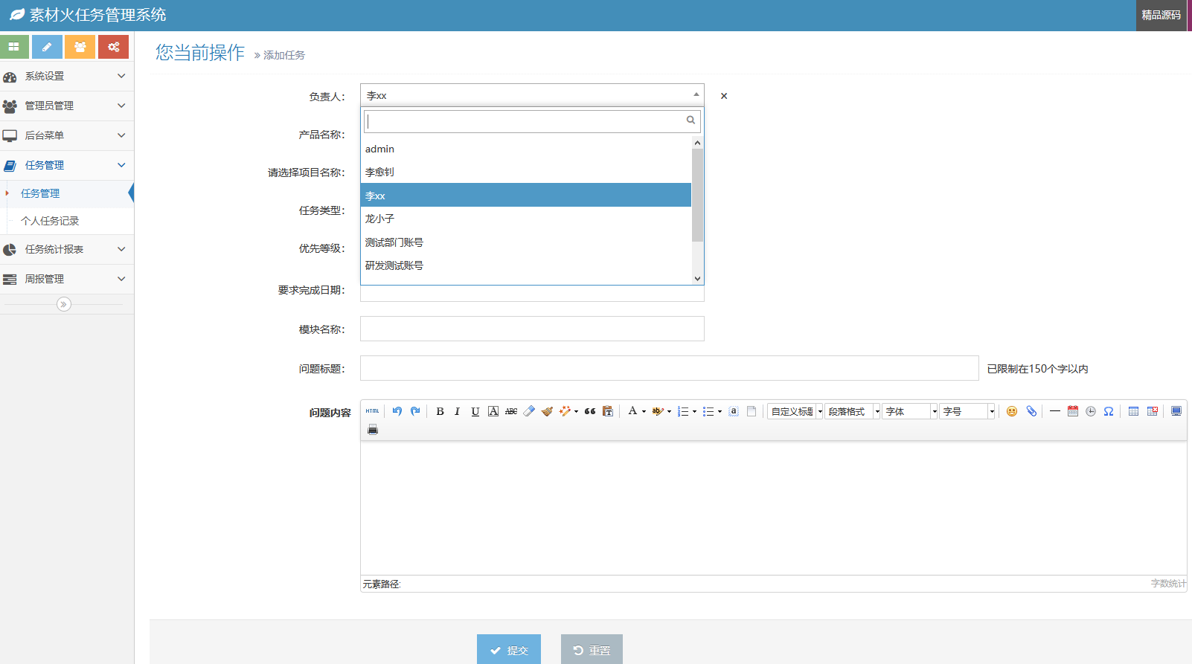Expand the 系统设置 sidebar menu

pyautogui.click(x=67, y=77)
